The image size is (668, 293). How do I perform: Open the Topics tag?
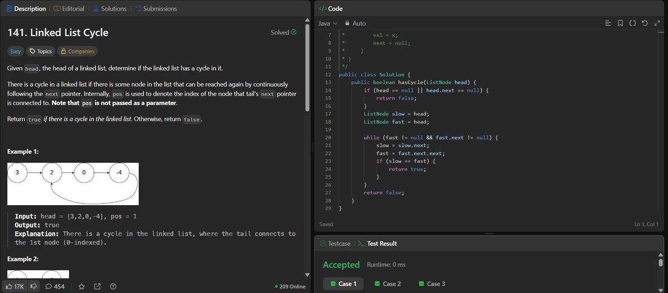(41, 51)
